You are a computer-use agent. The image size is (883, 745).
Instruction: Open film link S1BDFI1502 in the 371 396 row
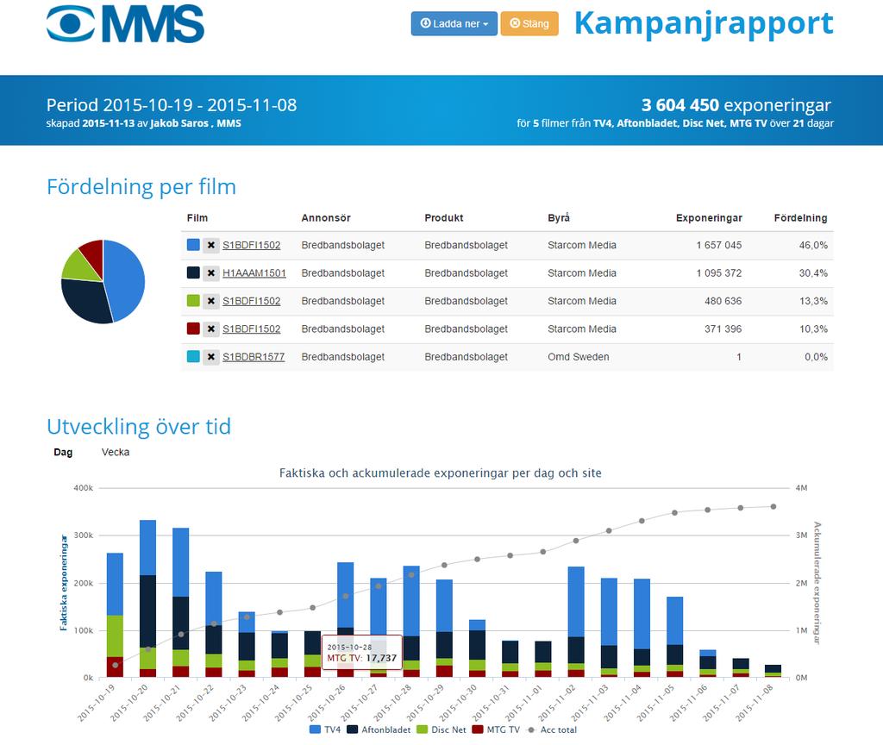tap(251, 329)
